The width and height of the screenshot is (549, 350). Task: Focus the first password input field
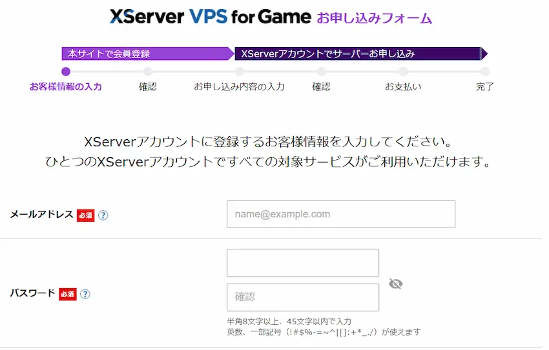click(303, 263)
